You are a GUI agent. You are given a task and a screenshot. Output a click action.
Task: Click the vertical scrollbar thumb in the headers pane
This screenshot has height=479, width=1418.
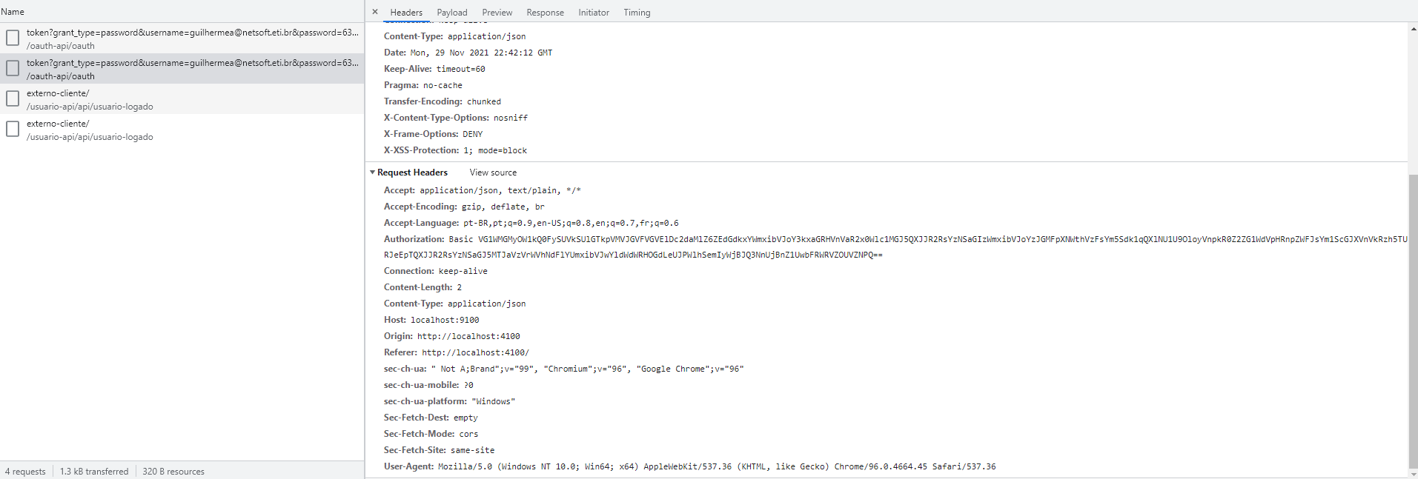coord(1413,321)
